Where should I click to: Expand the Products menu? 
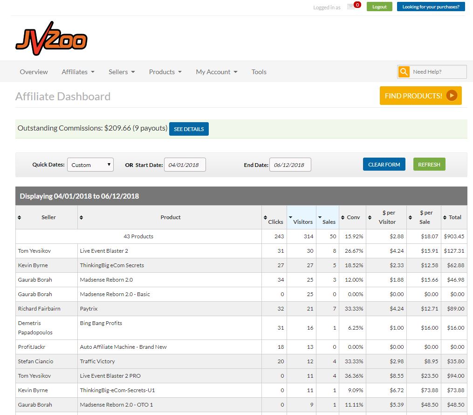(x=165, y=72)
